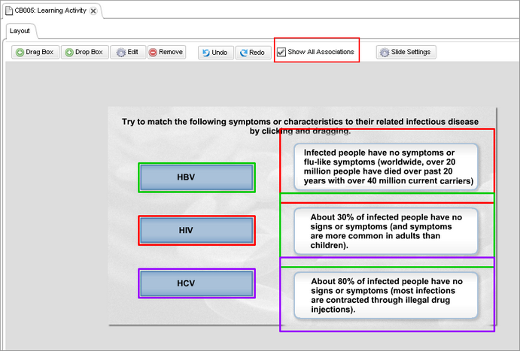Select the 'About 30% of infected' drop box
Image resolution: width=520 pixels, height=351 pixels.
(x=387, y=231)
